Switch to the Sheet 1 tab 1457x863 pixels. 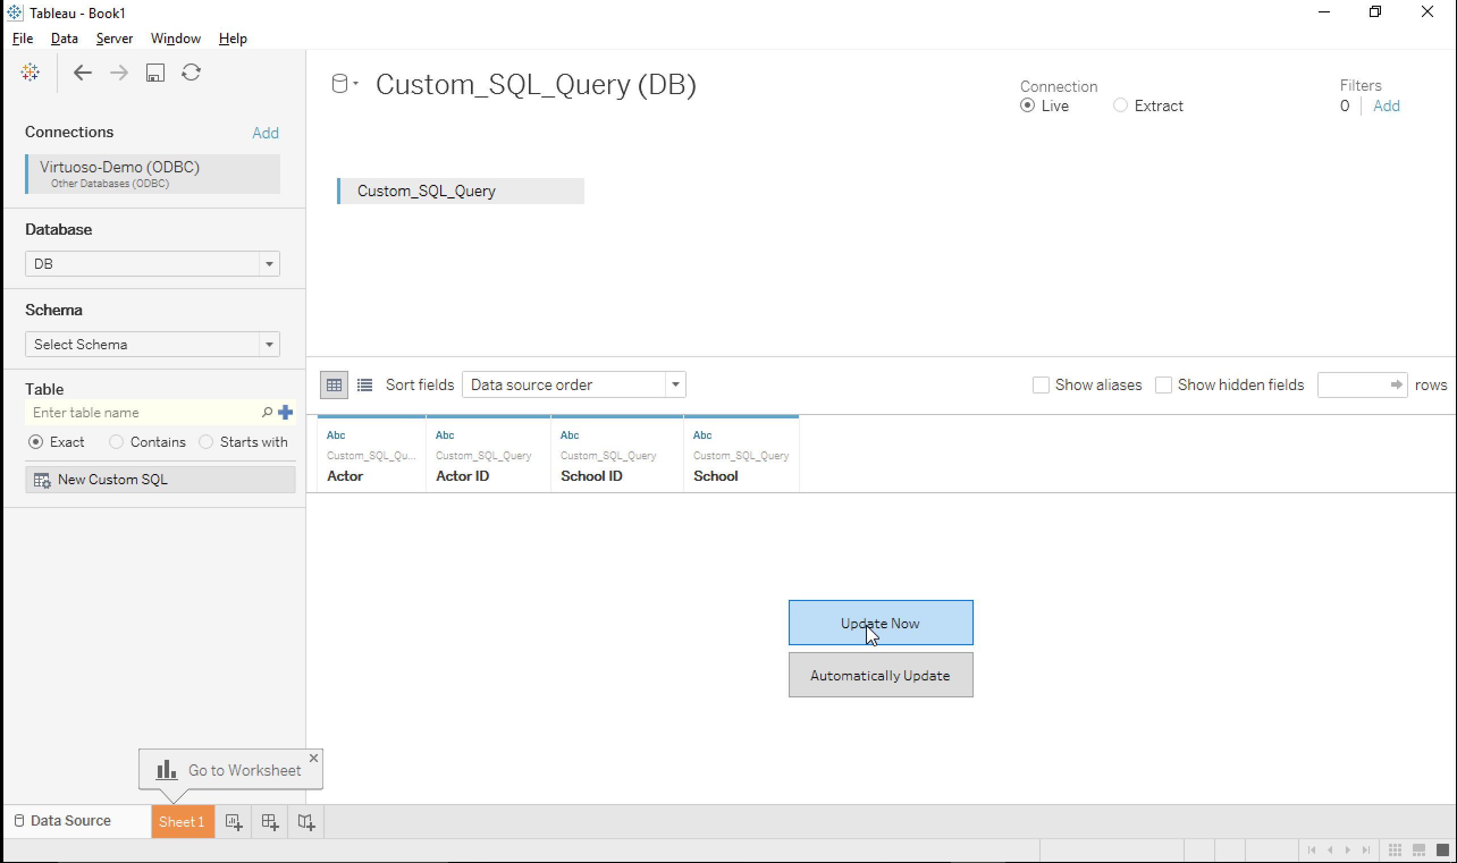tap(182, 822)
